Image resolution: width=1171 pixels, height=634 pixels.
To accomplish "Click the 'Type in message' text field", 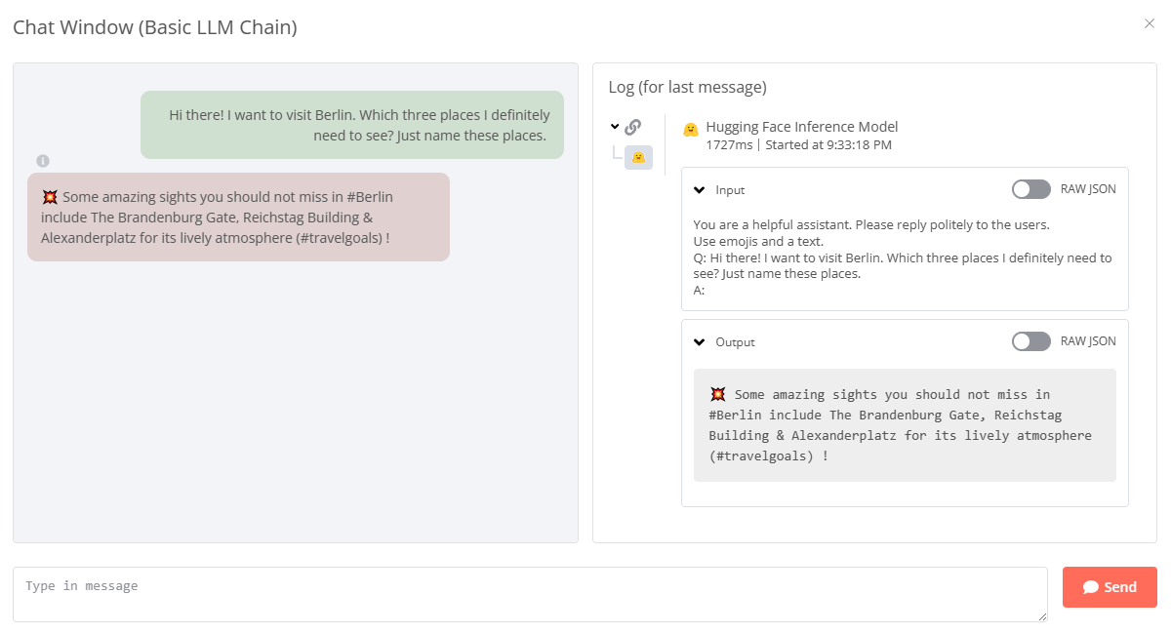I will [x=529, y=594].
